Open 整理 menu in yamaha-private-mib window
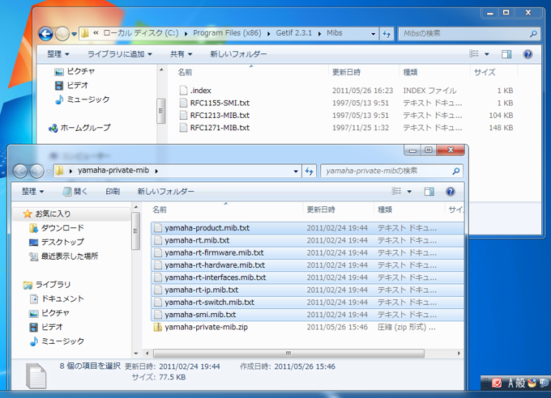This screenshot has height=398, width=551. click(32, 192)
